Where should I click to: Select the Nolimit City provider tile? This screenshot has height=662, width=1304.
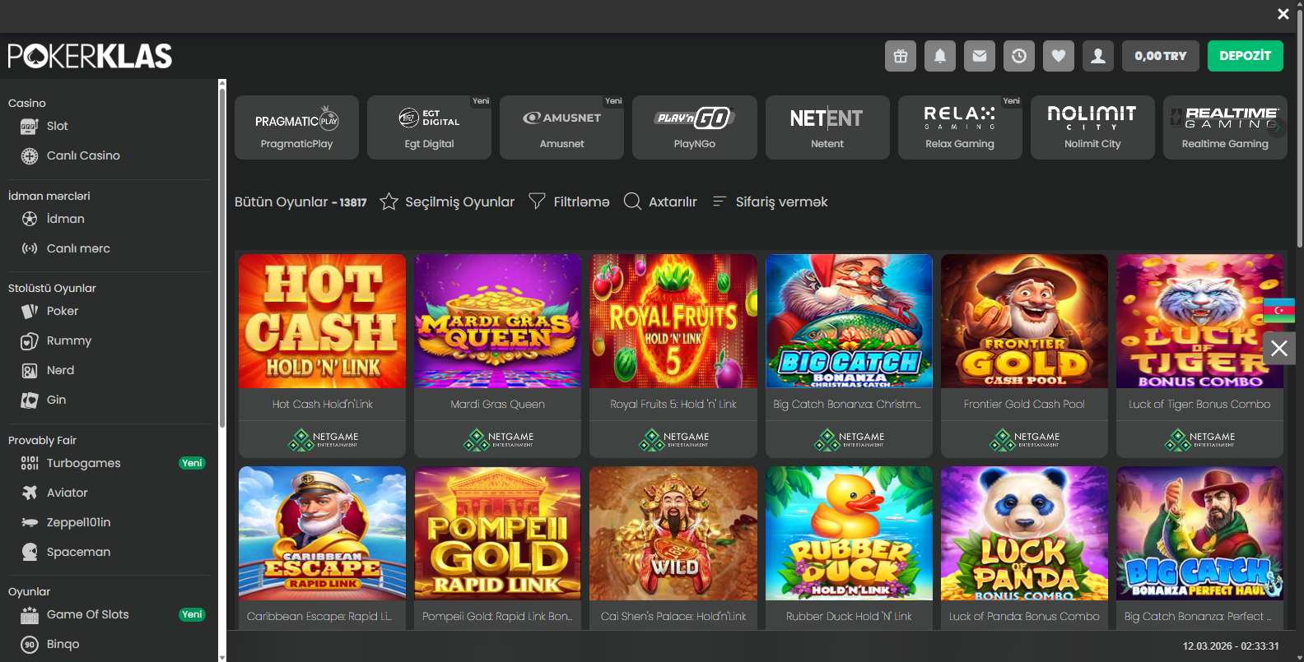coord(1092,127)
